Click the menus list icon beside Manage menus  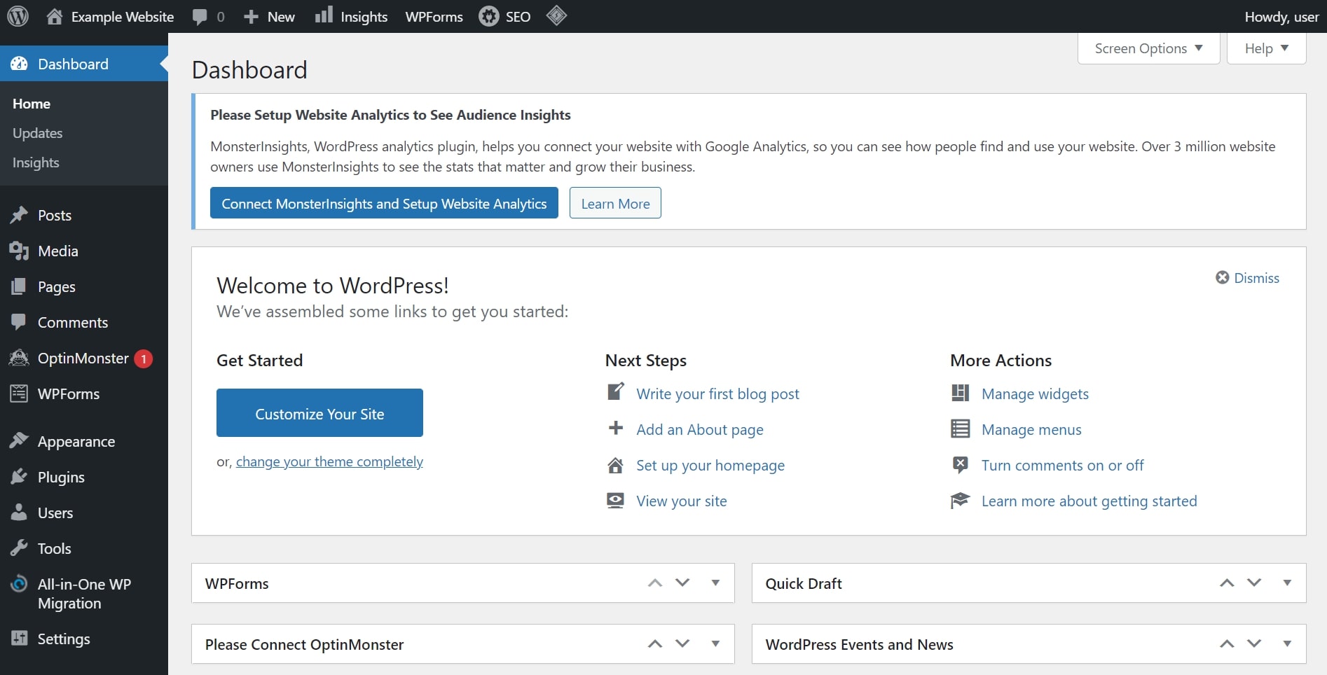coord(960,429)
